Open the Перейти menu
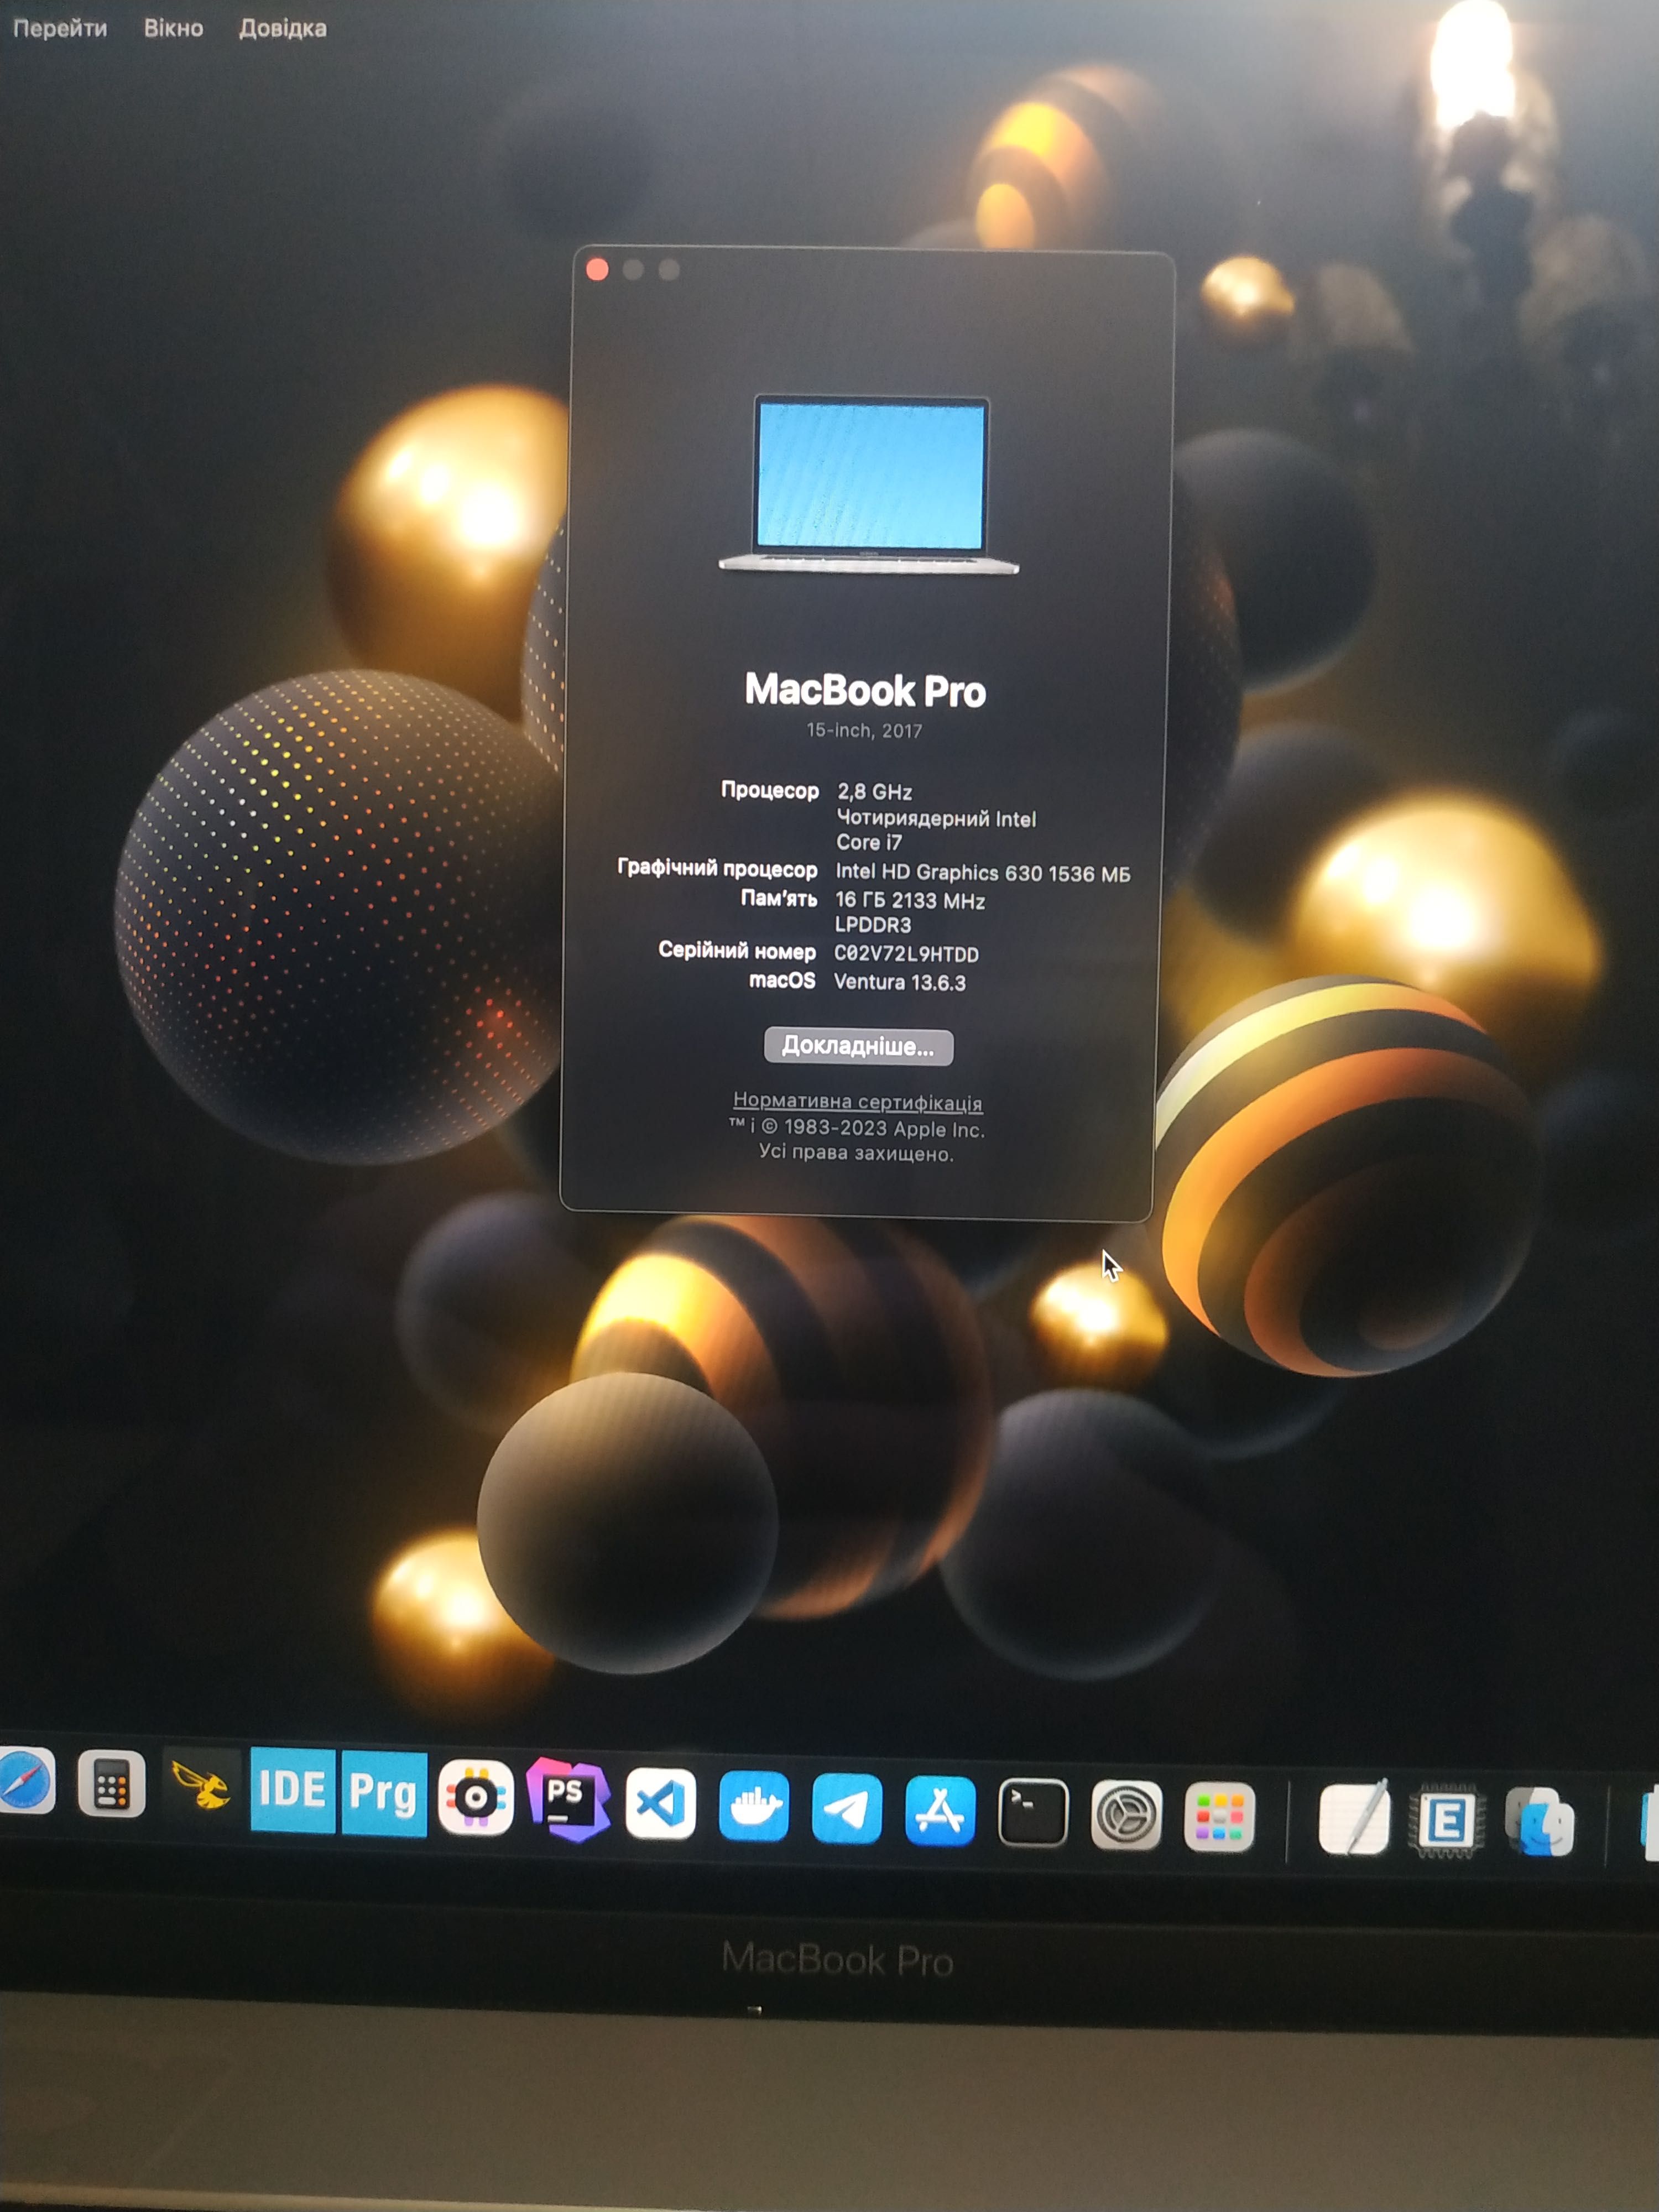Screen dimensions: 1659x2212 pos(60,28)
